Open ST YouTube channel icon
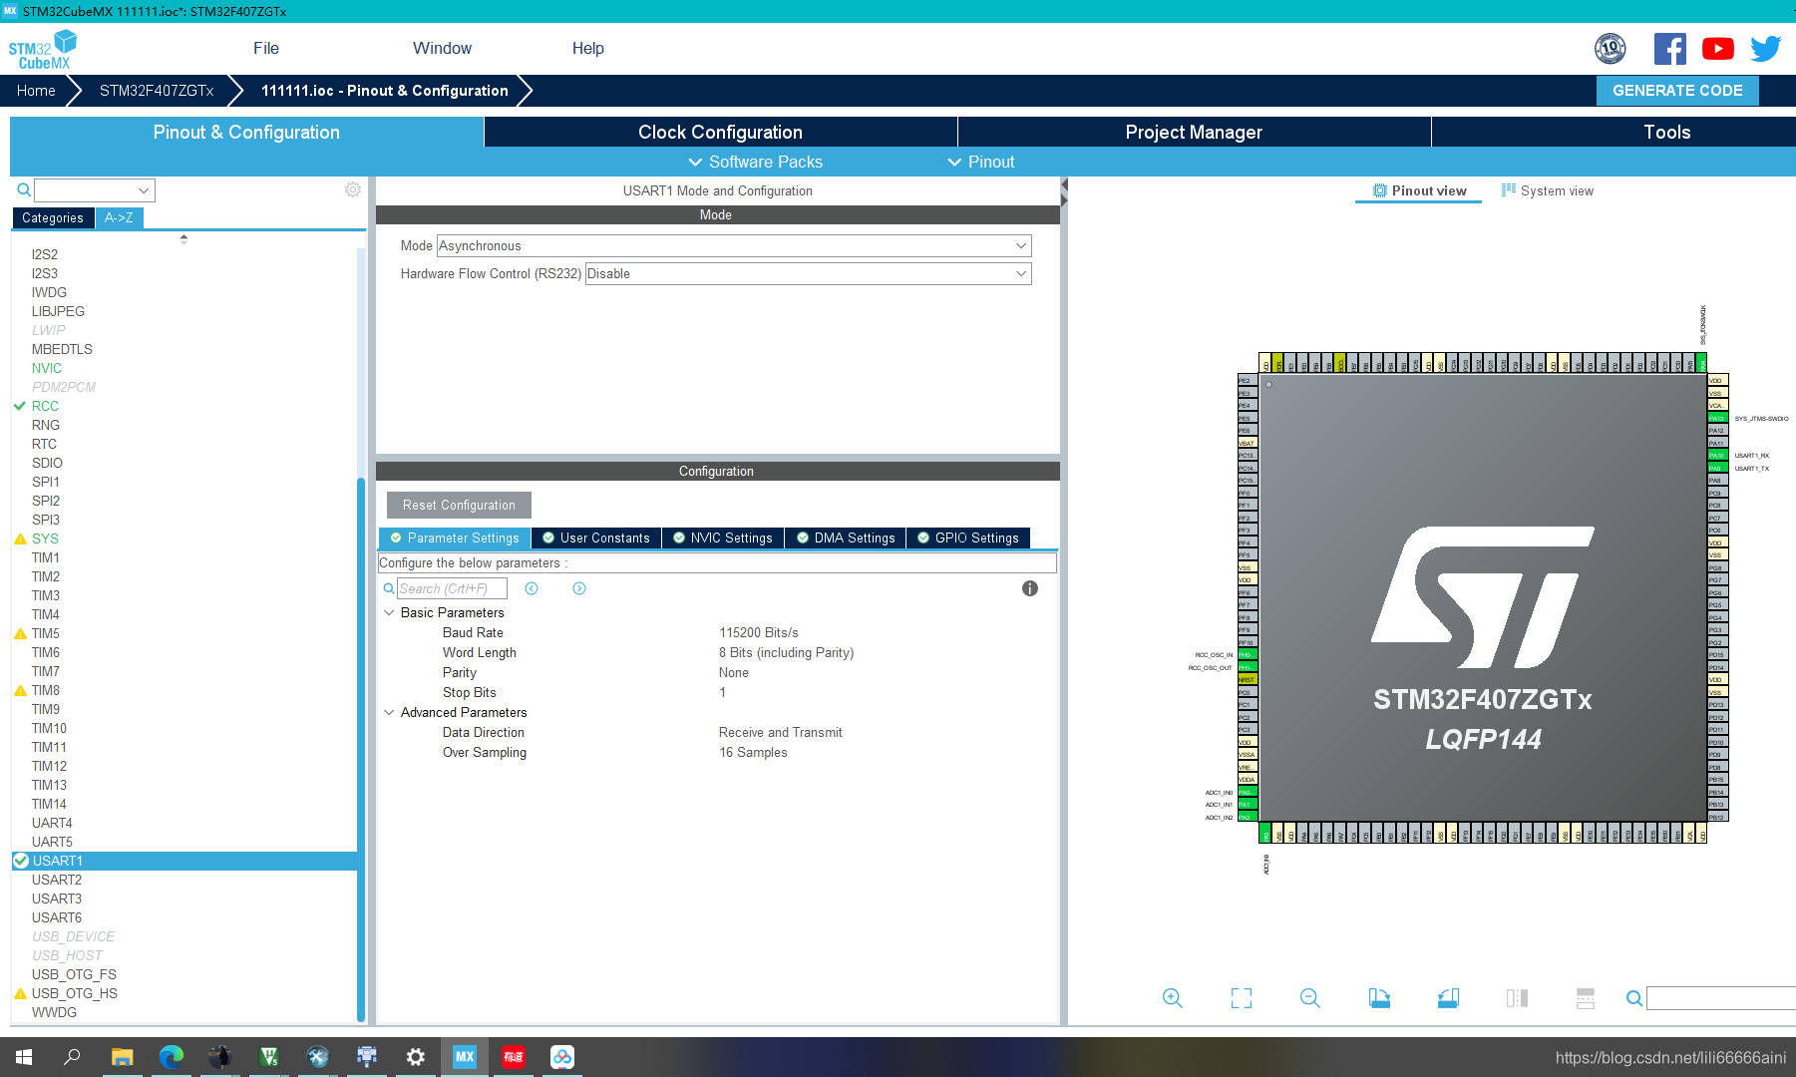This screenshot has height=1077, width=1796. 1718,48
